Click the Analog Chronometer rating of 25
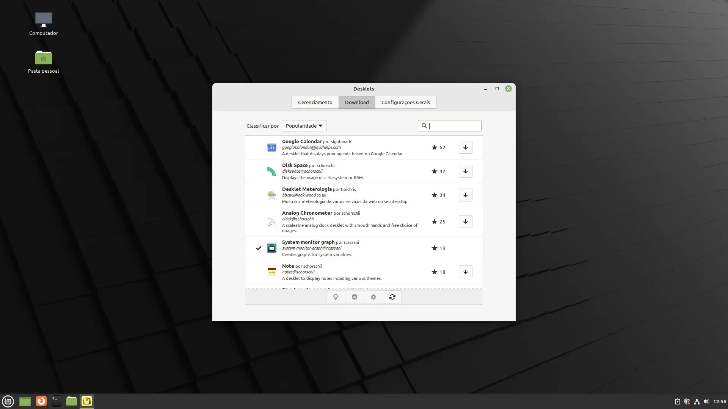 point(438,222)
